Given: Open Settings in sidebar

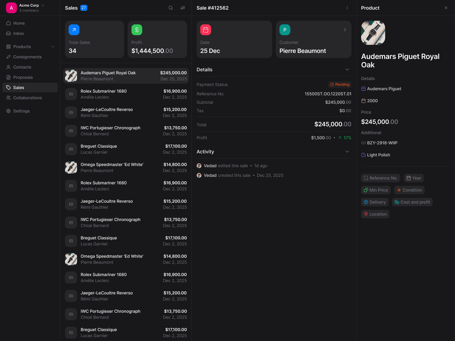Looking at the screenshot, I should pyautogui.click(x=30, y=111).
